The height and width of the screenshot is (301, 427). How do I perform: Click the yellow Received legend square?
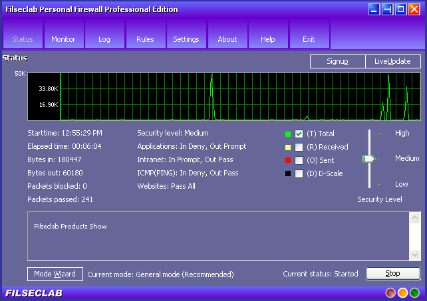click(288, 147)
